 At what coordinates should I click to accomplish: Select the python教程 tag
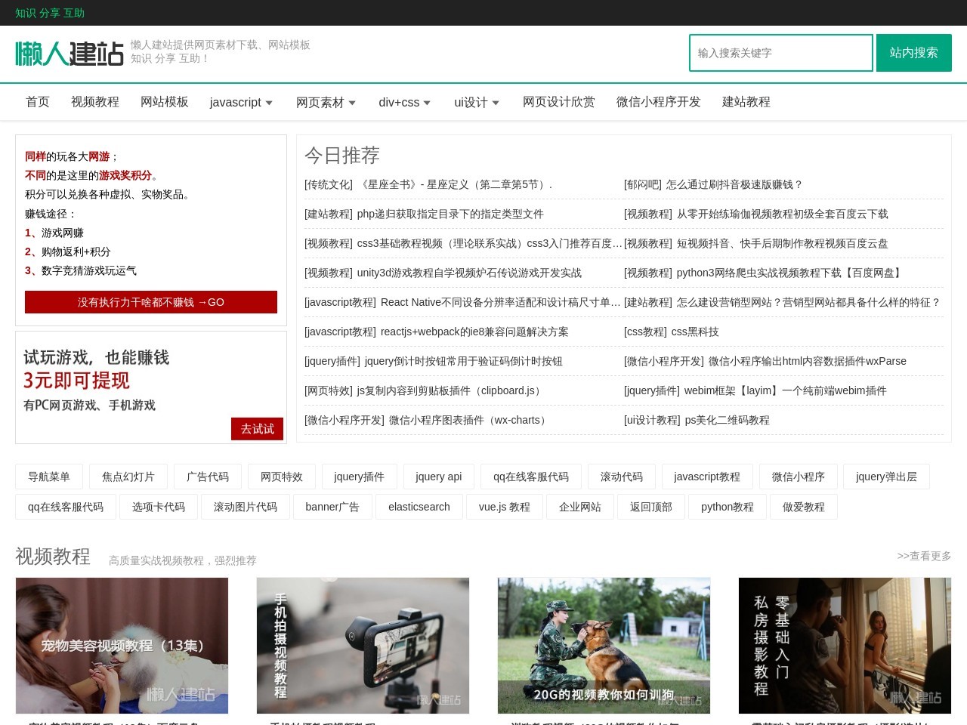coord(727,507)
